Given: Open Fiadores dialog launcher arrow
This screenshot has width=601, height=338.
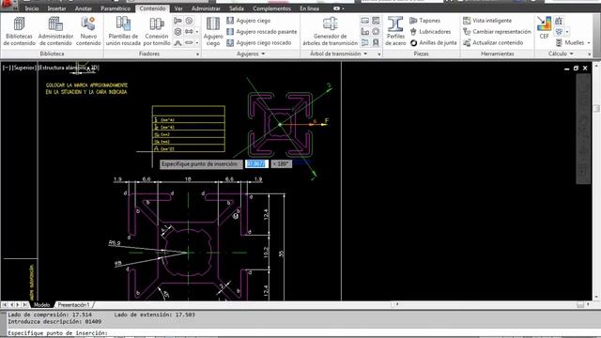Looking at the screenshot, I should click(x=198, y=54).
